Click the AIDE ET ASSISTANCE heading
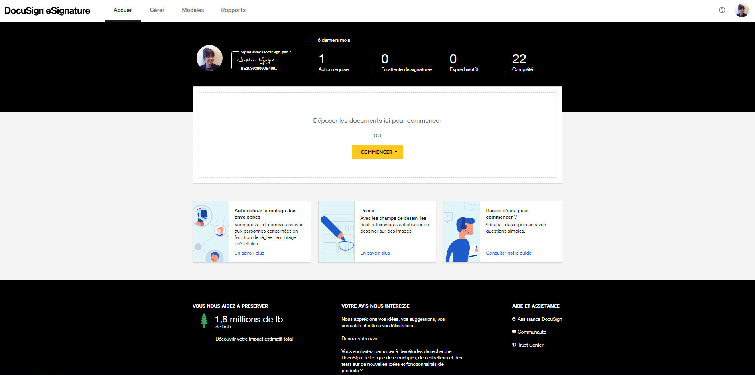 (536, 306)
